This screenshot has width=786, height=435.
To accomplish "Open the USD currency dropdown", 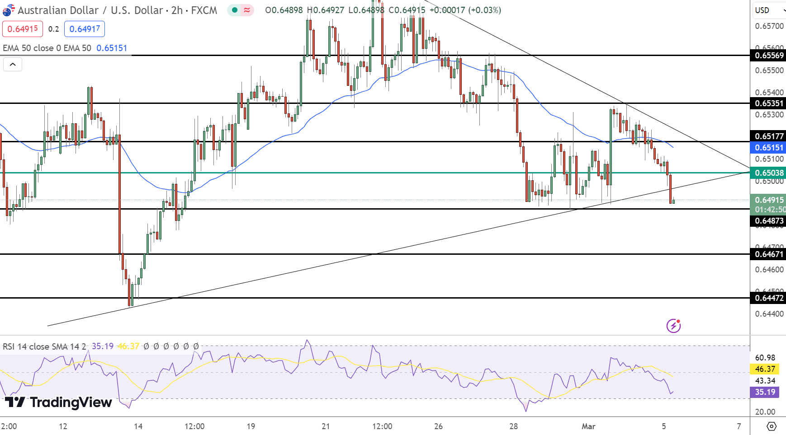I will (x=769, y=10).
